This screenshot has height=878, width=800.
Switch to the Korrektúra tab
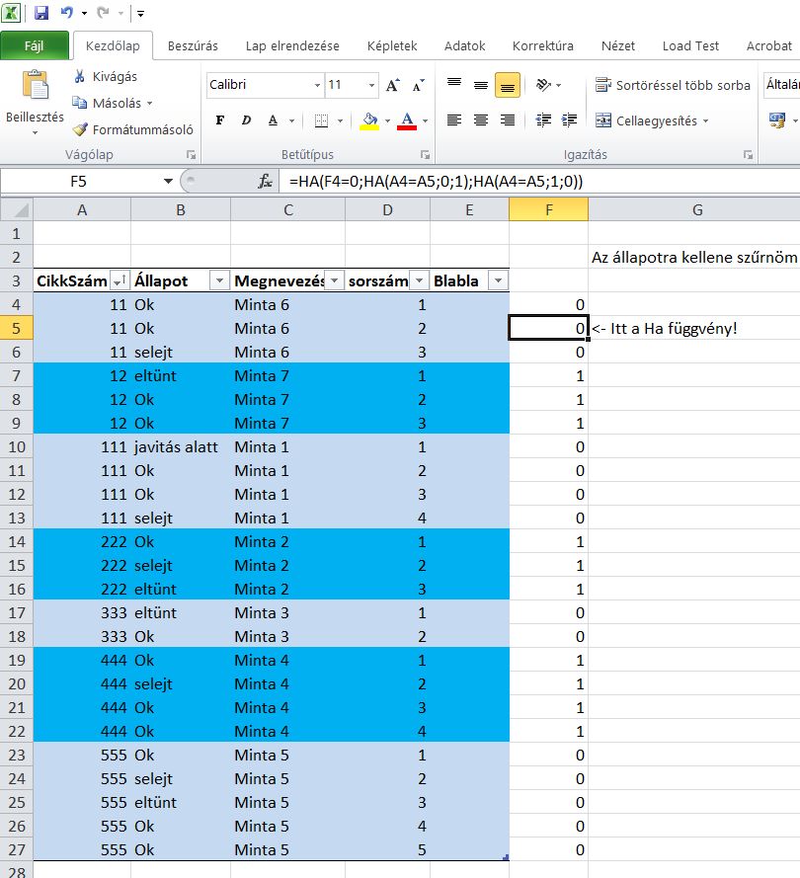(542, 45)
